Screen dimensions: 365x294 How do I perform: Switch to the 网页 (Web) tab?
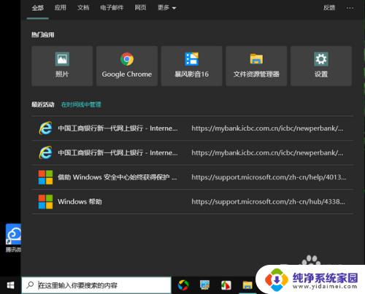pos(141,8)
